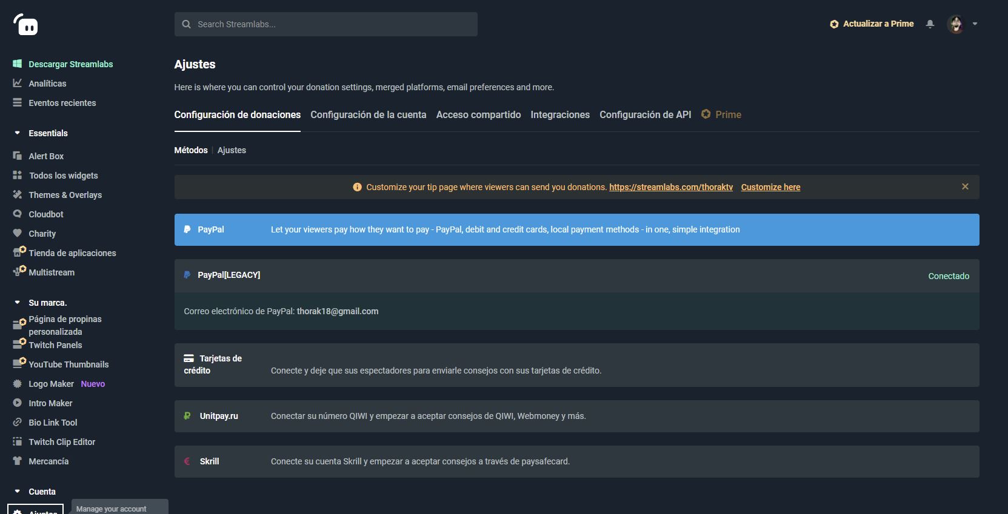Open the Ajustes sub-tab next to Métodos
1008x514 pixels.
coord(232,150)
